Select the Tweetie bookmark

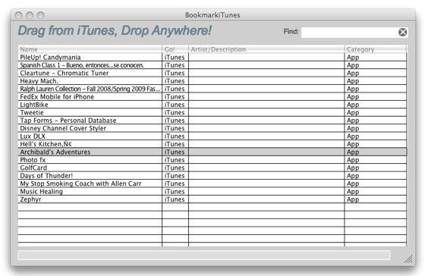pyautogui.click(x=212, y=112)
